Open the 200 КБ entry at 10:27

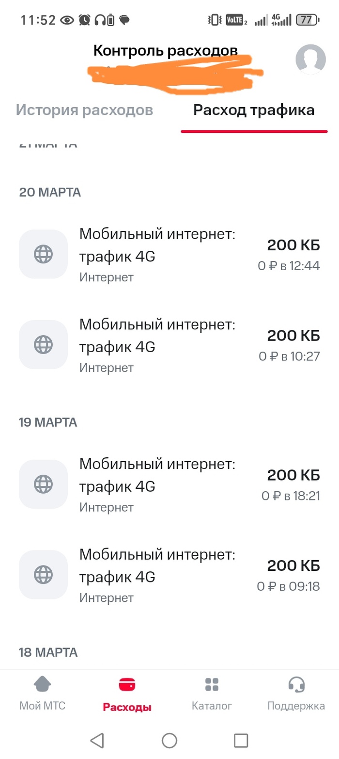pos(169,344)
